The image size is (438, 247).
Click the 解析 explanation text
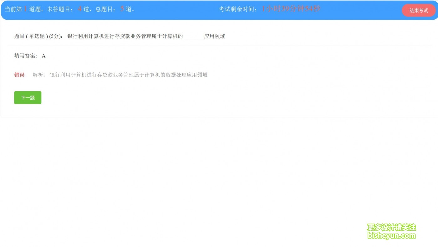[x=120, y=75]
